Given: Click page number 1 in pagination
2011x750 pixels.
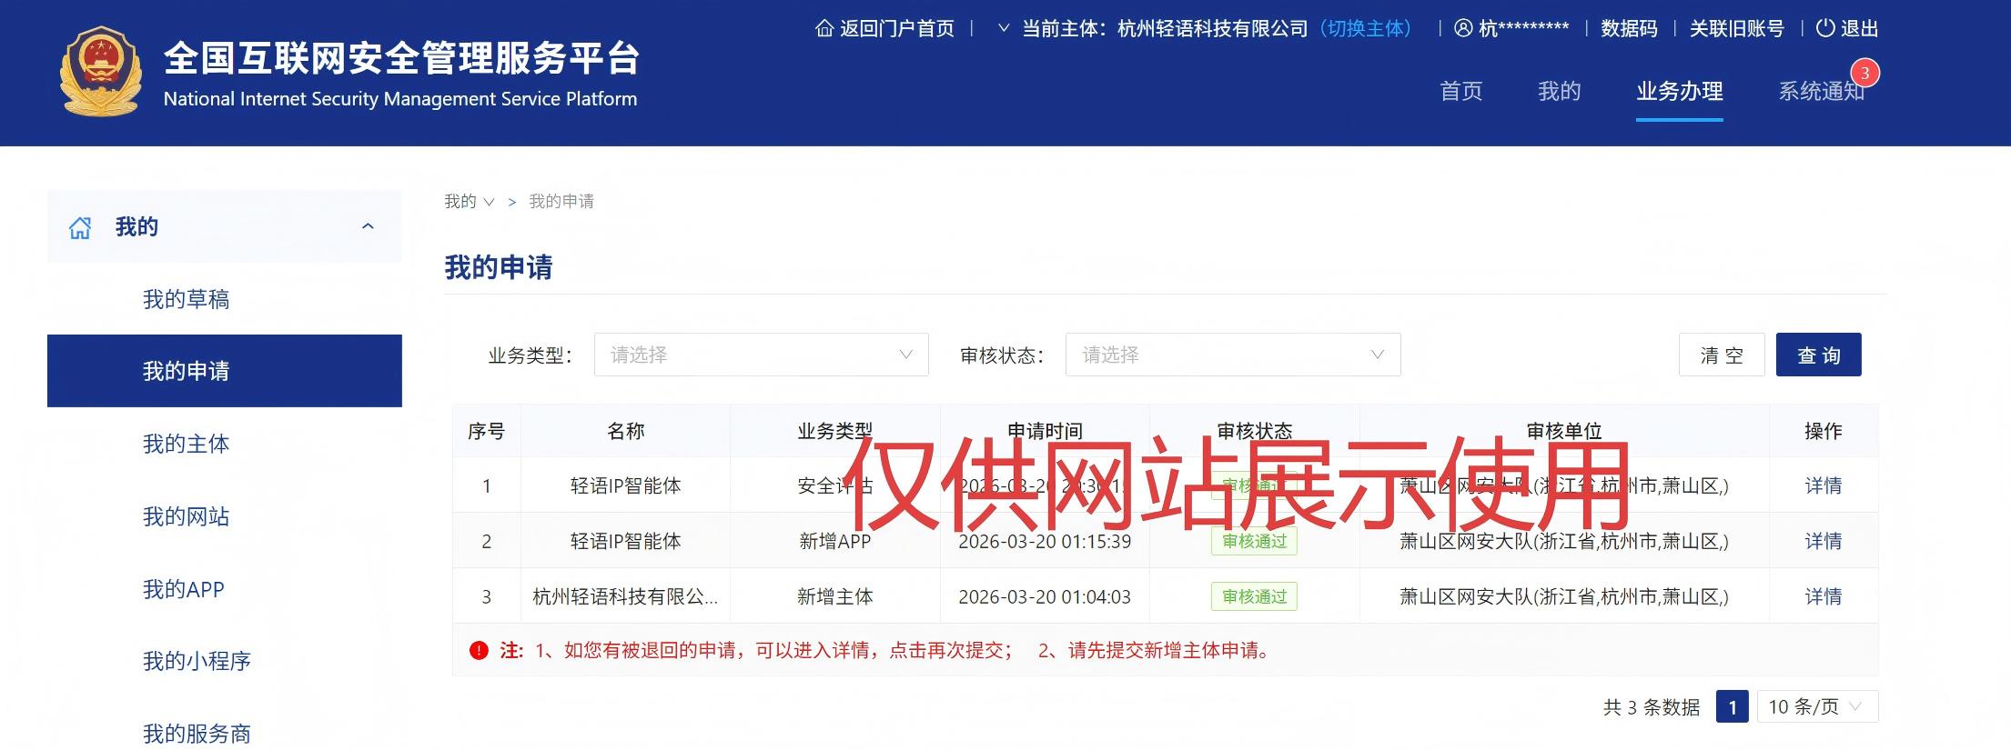Looking at the screenshot, I should [1733, 706].
